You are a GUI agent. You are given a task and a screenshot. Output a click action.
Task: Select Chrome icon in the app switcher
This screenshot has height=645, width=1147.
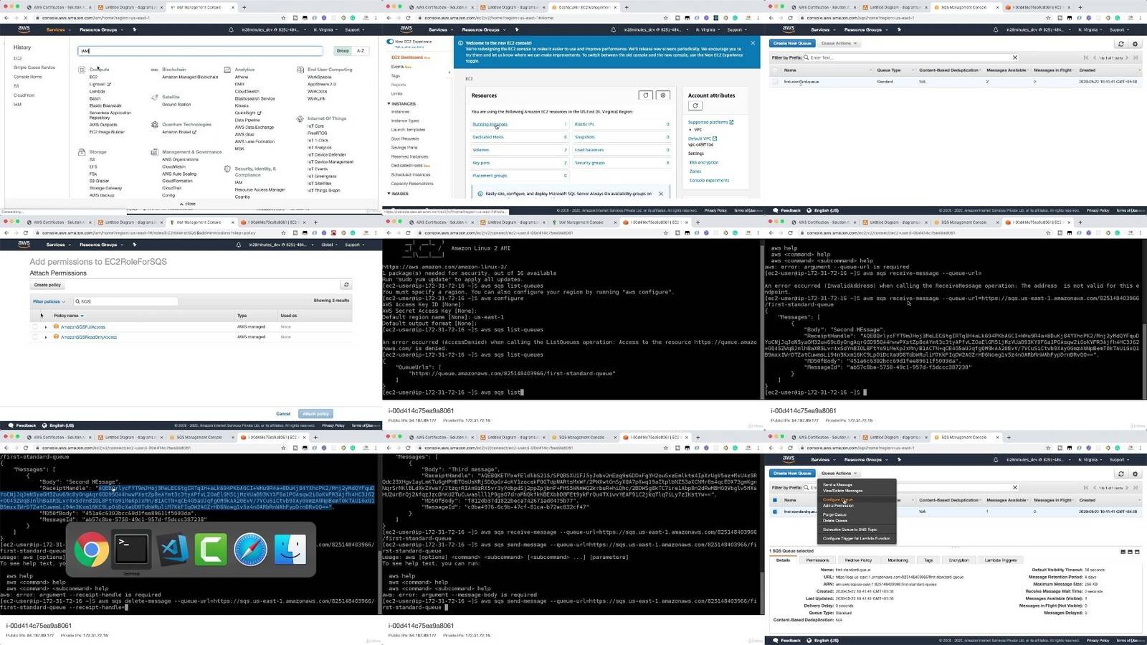[x=91, y=550]
